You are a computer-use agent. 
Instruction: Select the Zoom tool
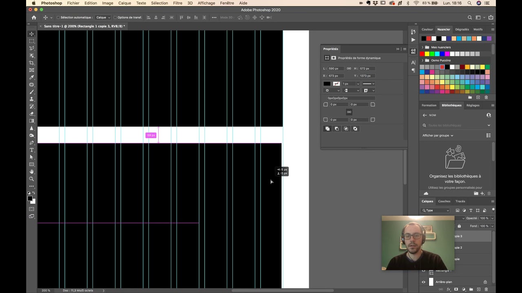pos(32,179)
